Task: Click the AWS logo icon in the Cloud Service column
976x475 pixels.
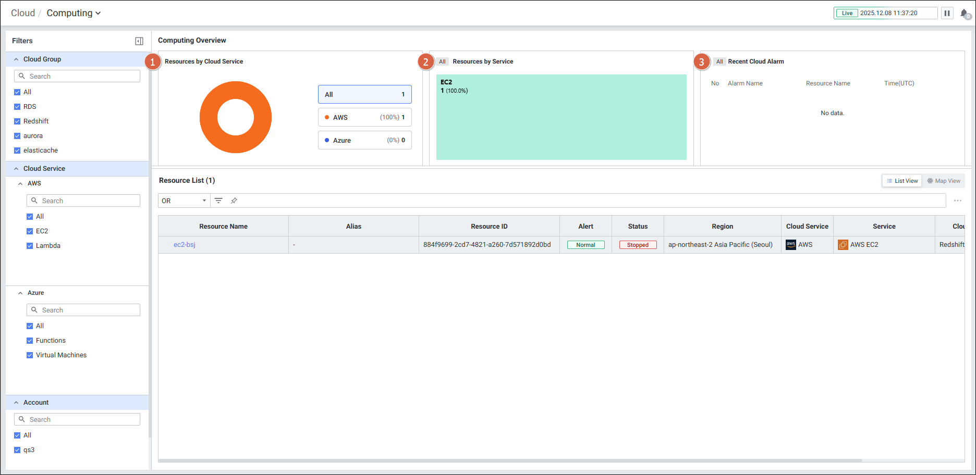Action: [x=790, y=245]
